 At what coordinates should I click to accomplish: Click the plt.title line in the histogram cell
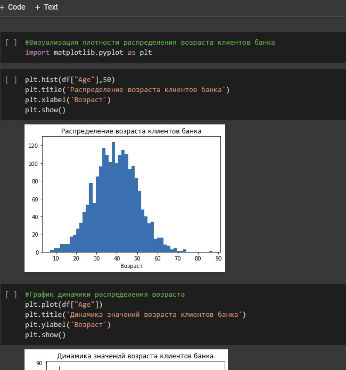tap(127, 90)
